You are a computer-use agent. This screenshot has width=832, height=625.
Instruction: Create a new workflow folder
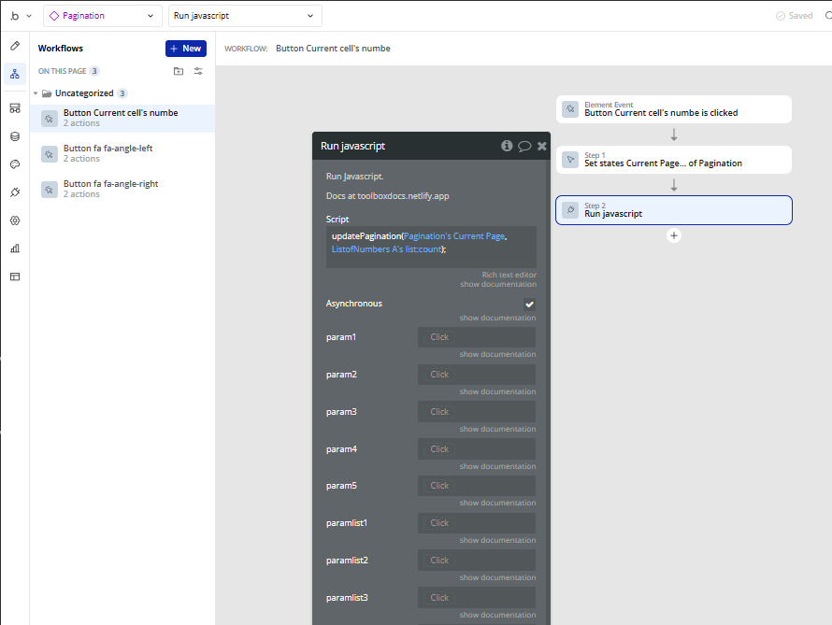pos(179,71)
